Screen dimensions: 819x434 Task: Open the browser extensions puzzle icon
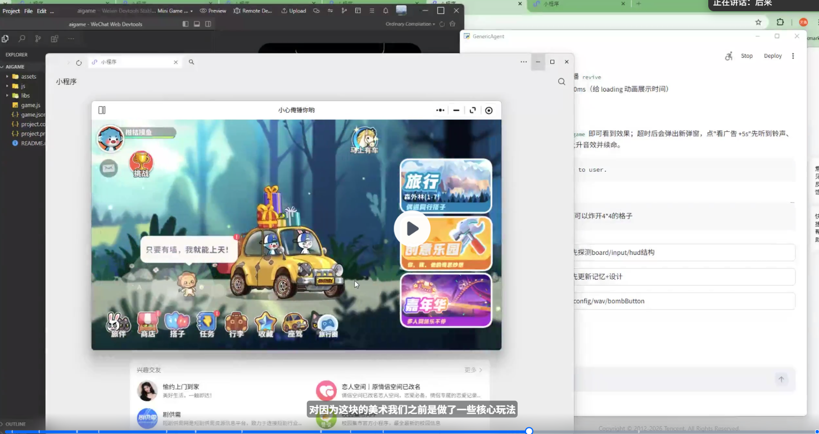tap(780, 22)
